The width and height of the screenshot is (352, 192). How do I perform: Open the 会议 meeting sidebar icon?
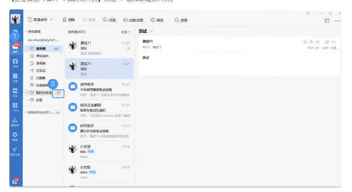click(x=15, y=92)
